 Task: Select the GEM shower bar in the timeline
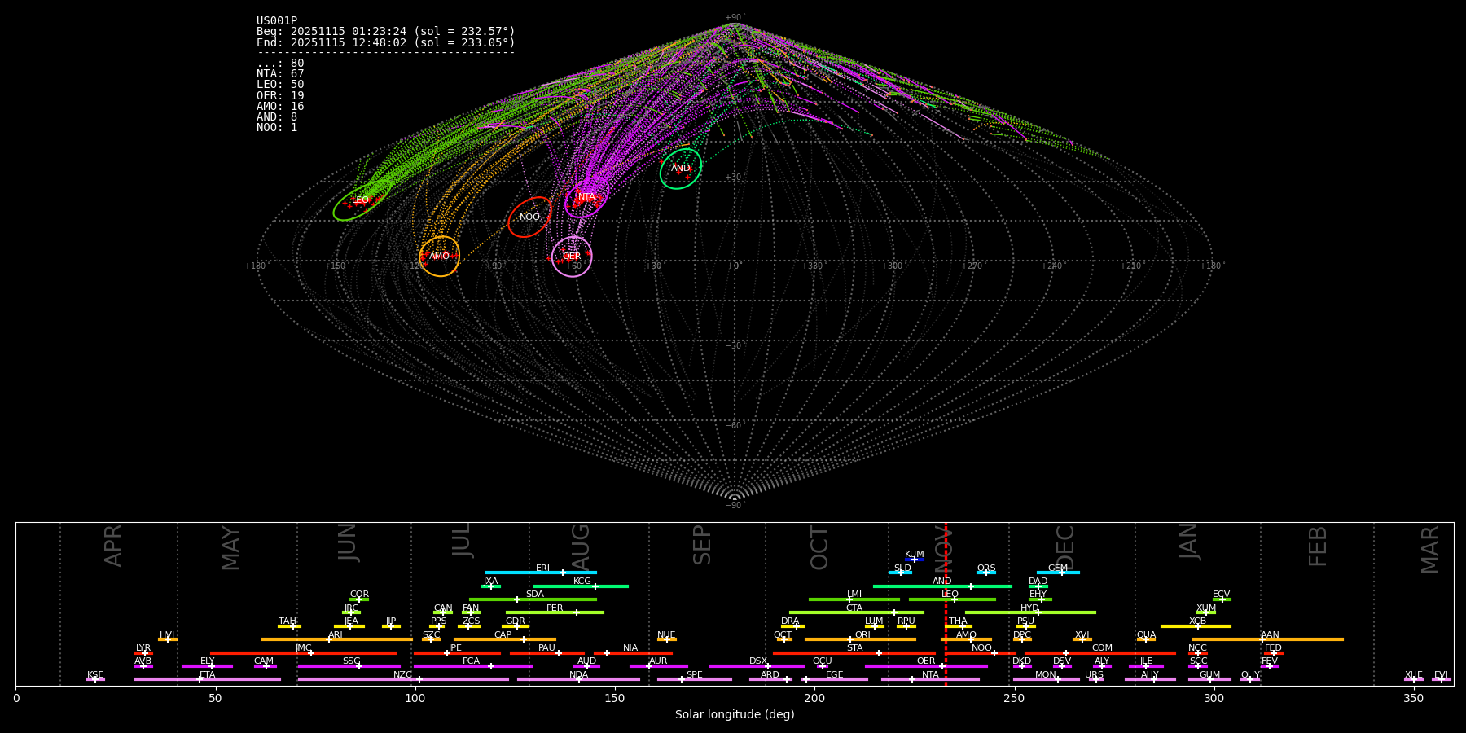click(x=1058, y=573)
